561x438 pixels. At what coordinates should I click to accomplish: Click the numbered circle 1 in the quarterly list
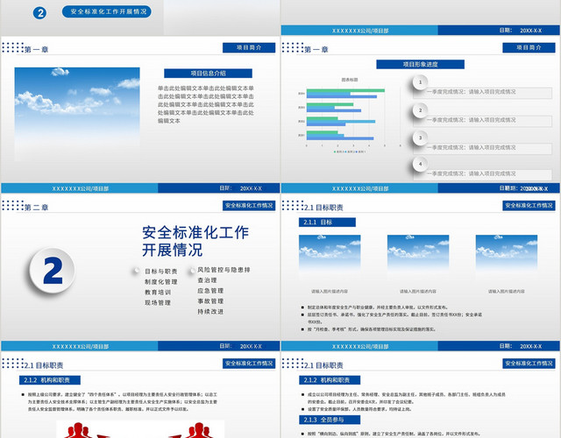click(x=421, y=82)
